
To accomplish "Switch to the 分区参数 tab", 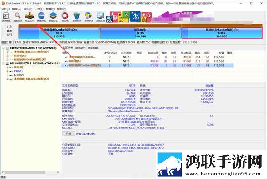I will click(68, 48).
